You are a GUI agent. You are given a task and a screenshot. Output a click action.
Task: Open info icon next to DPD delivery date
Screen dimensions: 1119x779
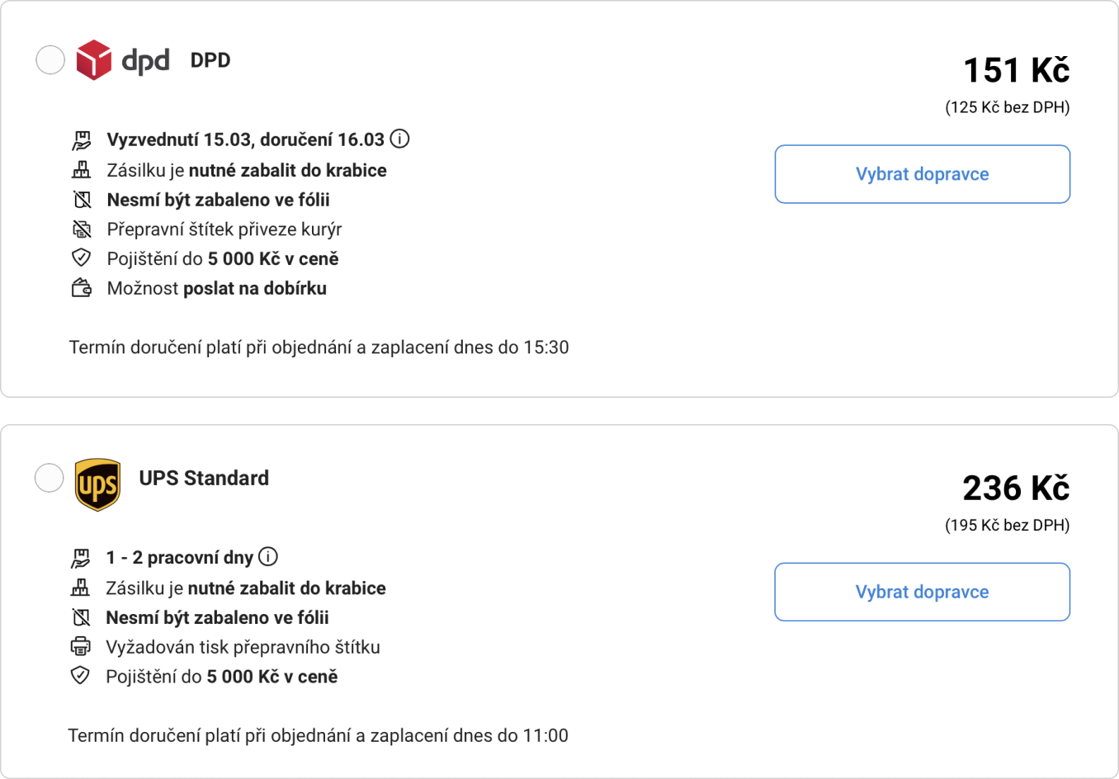coord(400,139)
